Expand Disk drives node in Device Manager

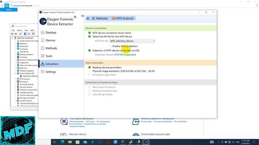(x=15, y=52)
